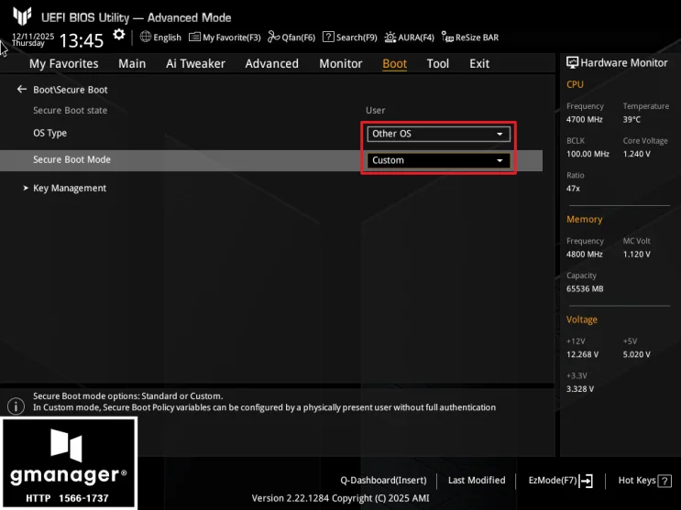Open the AURA(F4) lighting icon
The image size is (681, 510).
[390, 38]
